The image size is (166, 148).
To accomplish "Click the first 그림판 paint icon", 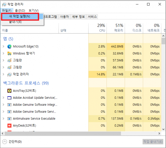I will click(x=9, y=60).
